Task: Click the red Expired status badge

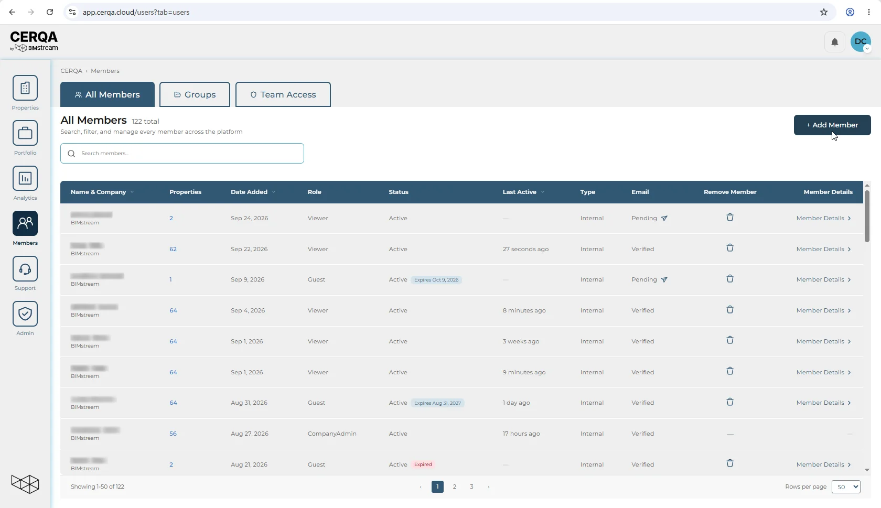Action: click(x=423, y=464)
